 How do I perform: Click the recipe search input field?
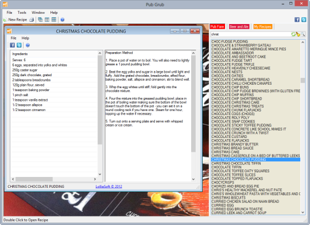point(251,34)
